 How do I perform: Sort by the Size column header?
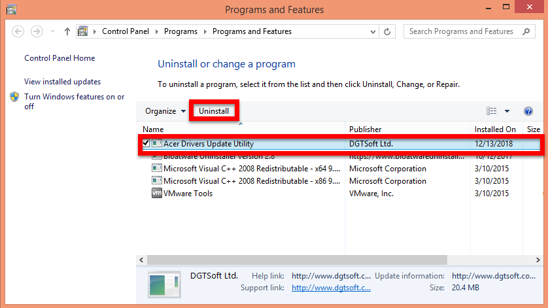click(x=534, y=129)
